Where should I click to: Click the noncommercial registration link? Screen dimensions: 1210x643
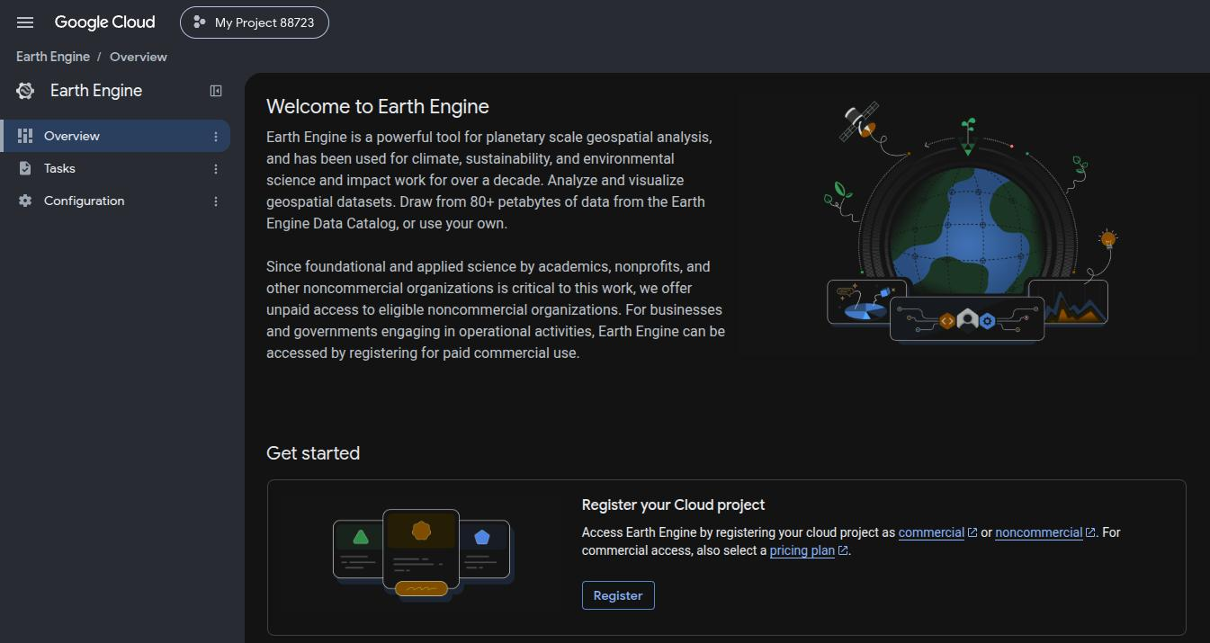tap(1038, 532)
